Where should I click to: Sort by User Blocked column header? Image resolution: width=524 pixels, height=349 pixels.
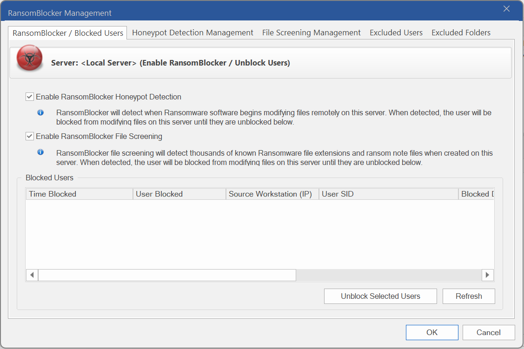click(x=179, y=194)
